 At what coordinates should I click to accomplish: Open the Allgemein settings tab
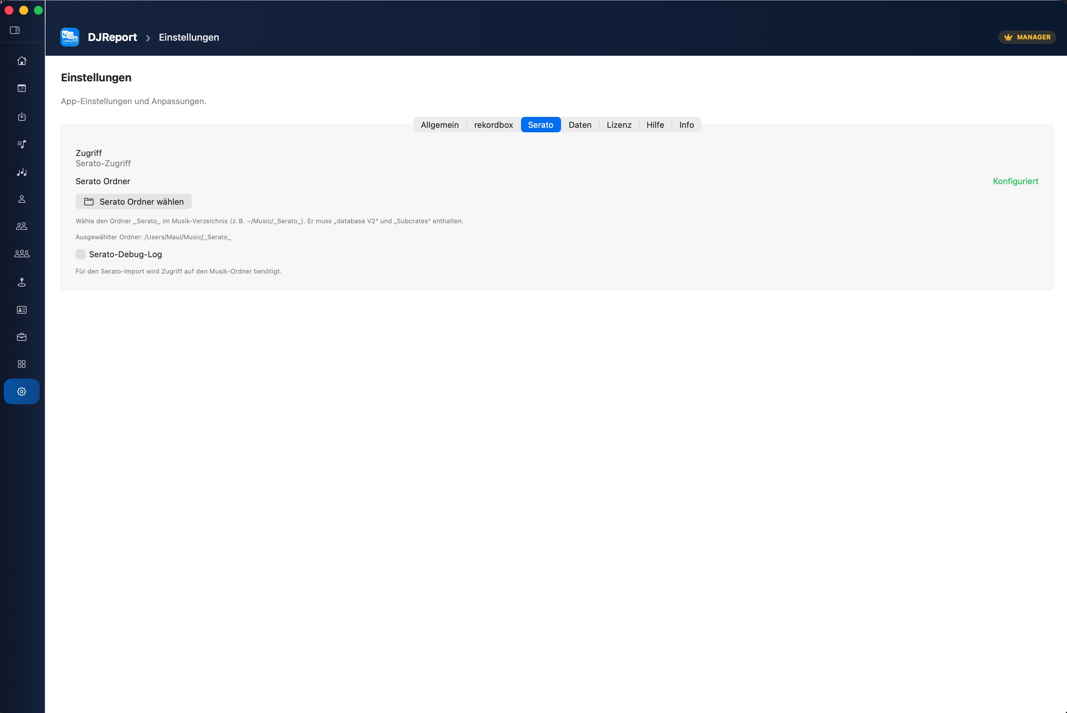coord(439,125)
